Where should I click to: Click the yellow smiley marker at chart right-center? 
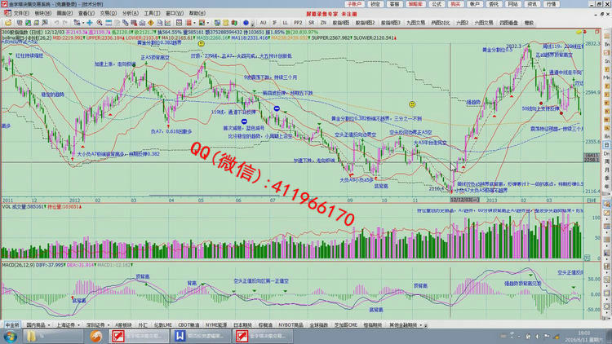[412, 104]
